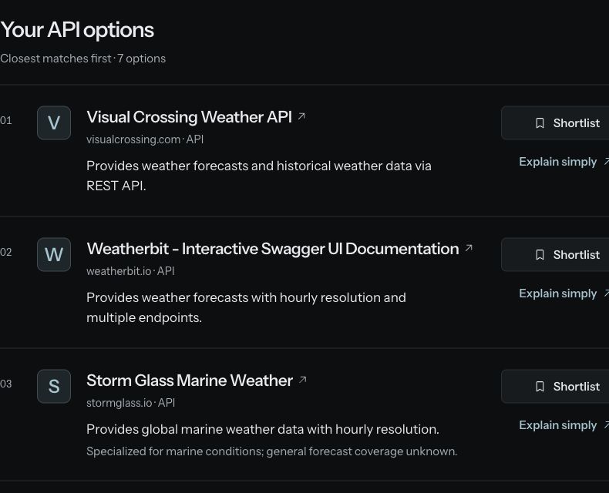Open external link arrow beside Storm Glass Marine Weather

pos(302,380)
